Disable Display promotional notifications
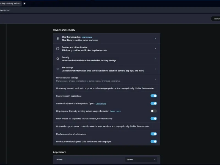This screenshot has height=165, width=220. click(x=154, y=134)
